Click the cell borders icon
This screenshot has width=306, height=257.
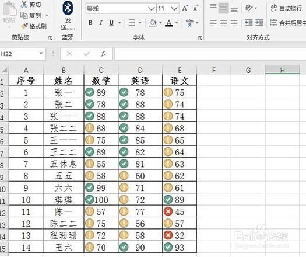tap(132, 23)
